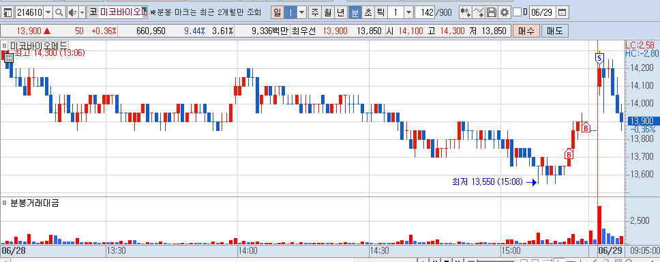Click the 매도 sell button
The height and width of the screenshot is (262, 660).
[x=555, y=31]
